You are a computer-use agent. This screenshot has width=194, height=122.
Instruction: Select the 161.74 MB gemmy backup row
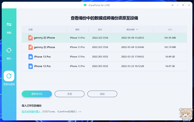(104, 47)
